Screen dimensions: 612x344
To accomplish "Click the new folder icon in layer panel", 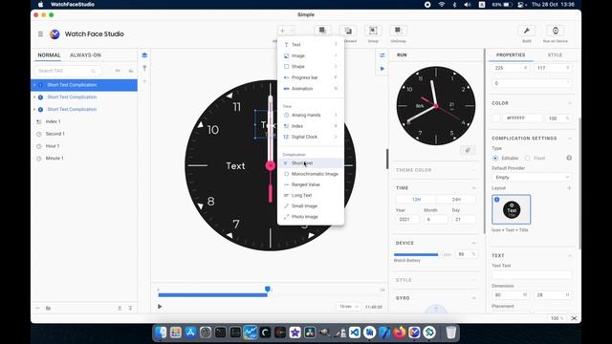I will 49,308.
